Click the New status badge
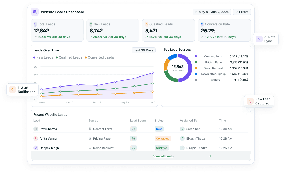 coord(159,129)
